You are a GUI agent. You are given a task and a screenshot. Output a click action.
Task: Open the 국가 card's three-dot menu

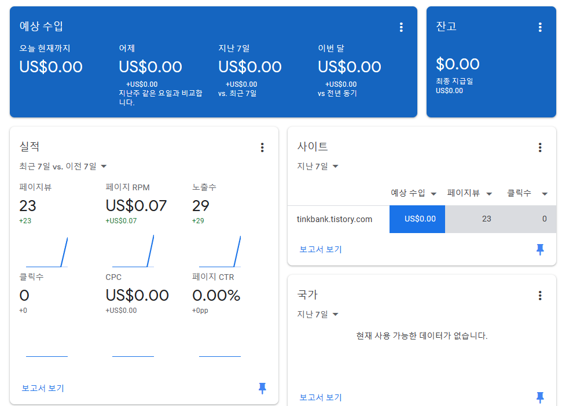(x=540, y=296)
